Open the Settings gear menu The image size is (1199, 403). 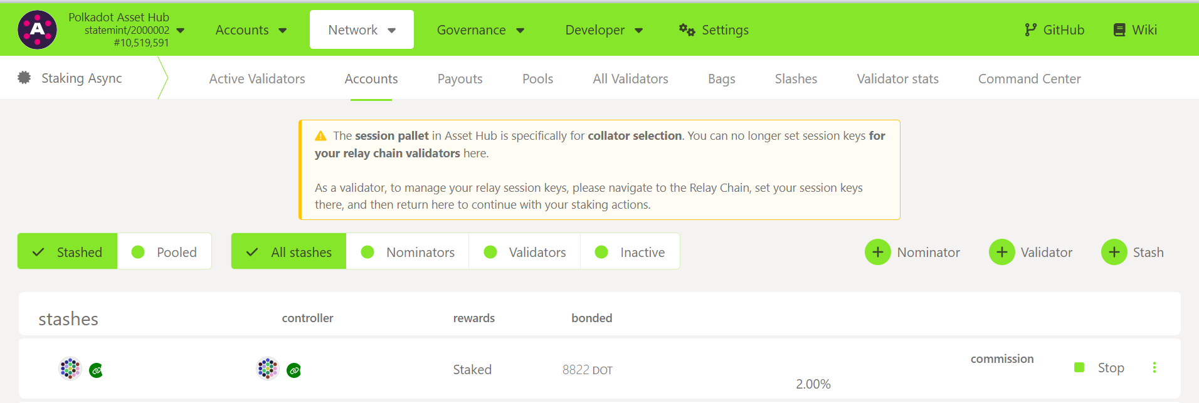point(685,29)
